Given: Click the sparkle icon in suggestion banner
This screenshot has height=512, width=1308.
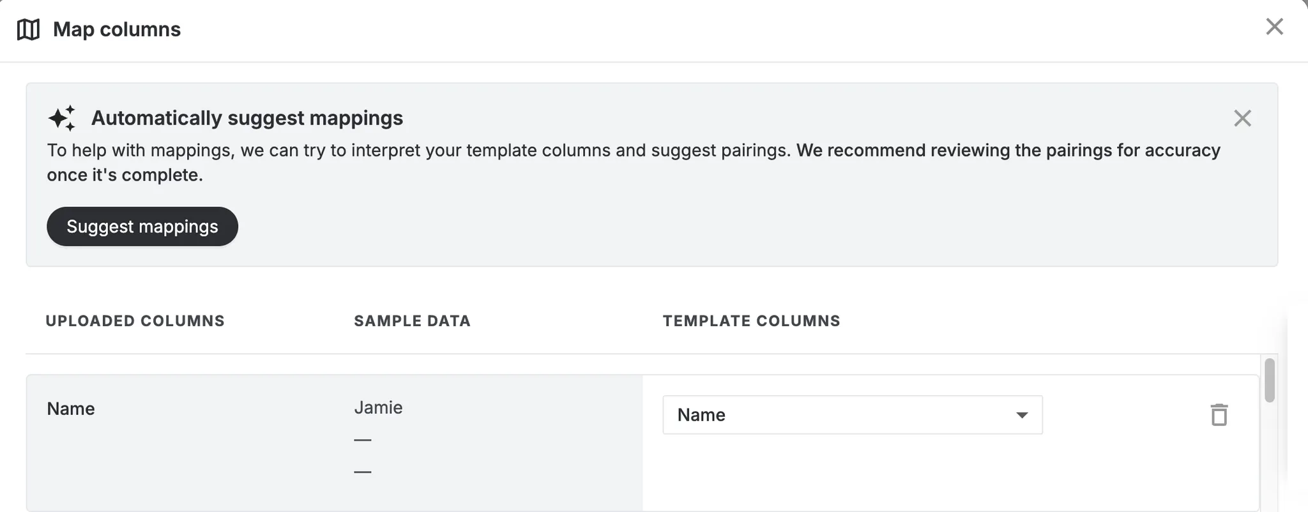Looking at the screenshot, I should pyautogui.click(x=62, y=118).
